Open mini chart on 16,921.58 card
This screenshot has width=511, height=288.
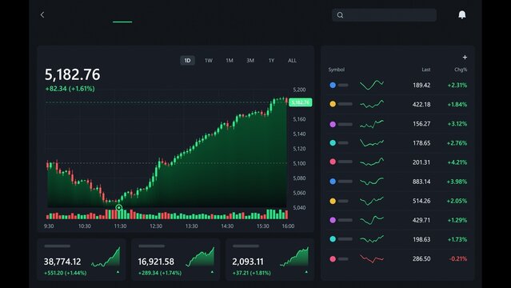pos(200,257)
